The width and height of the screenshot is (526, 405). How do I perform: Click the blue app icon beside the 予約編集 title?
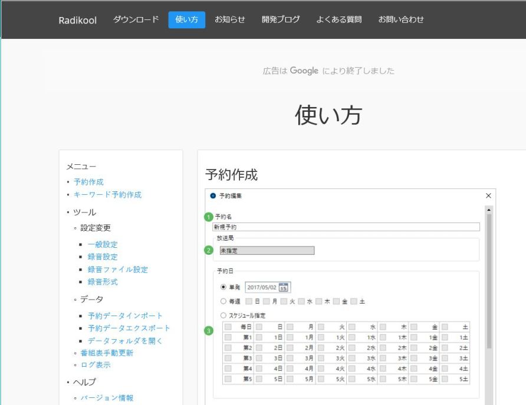click(x=213, y=195)
